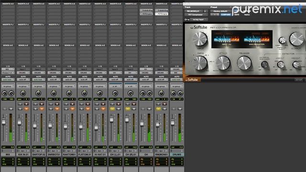Click the Safe button in plugin header
This screenshot has width=306, height=172.
coord(237,15)
